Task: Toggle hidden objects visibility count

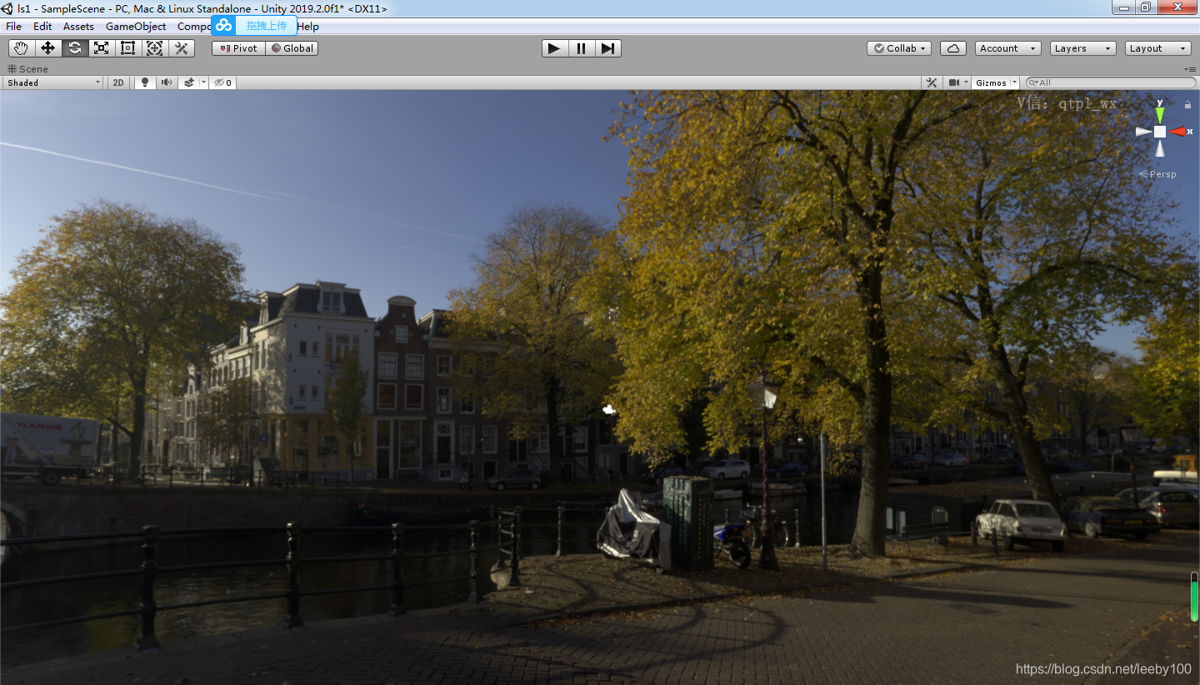Action: (222, 82)
